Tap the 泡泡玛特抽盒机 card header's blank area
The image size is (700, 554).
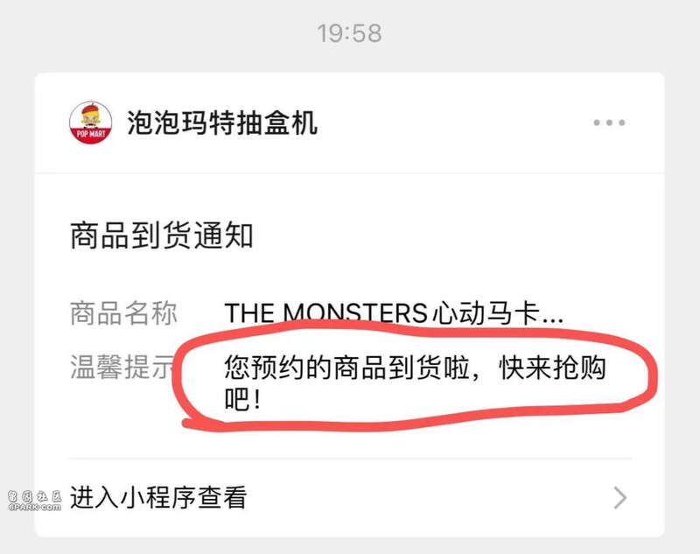pos(453,123)
